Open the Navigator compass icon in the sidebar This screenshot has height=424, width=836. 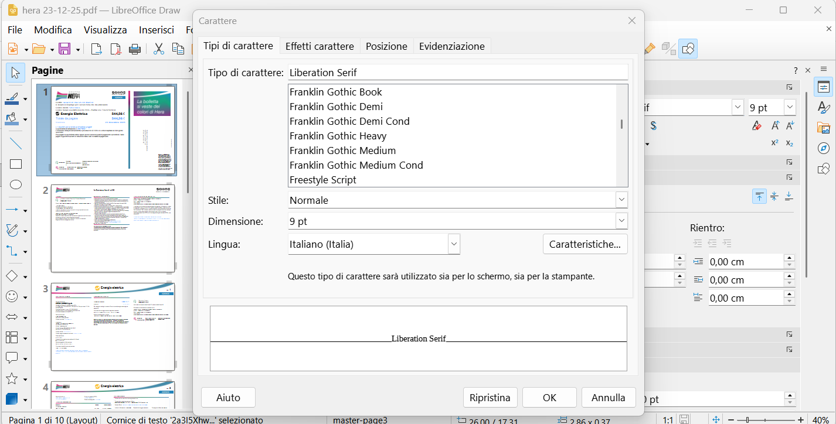click(x=824, y=148)
